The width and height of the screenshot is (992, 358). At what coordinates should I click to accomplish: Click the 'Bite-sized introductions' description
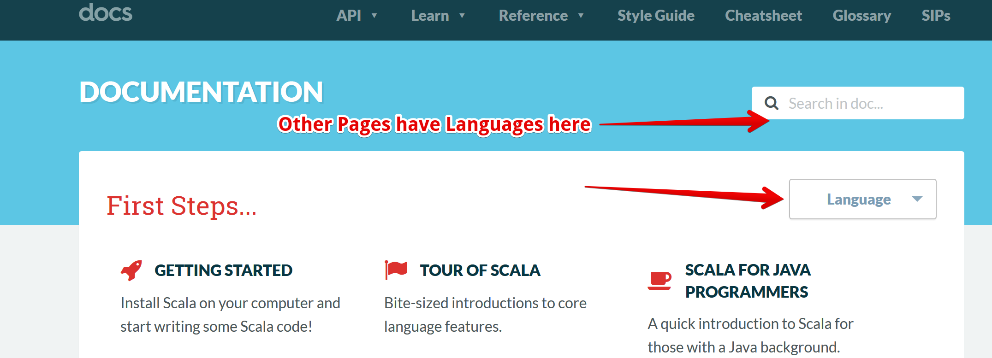[485, 315]
